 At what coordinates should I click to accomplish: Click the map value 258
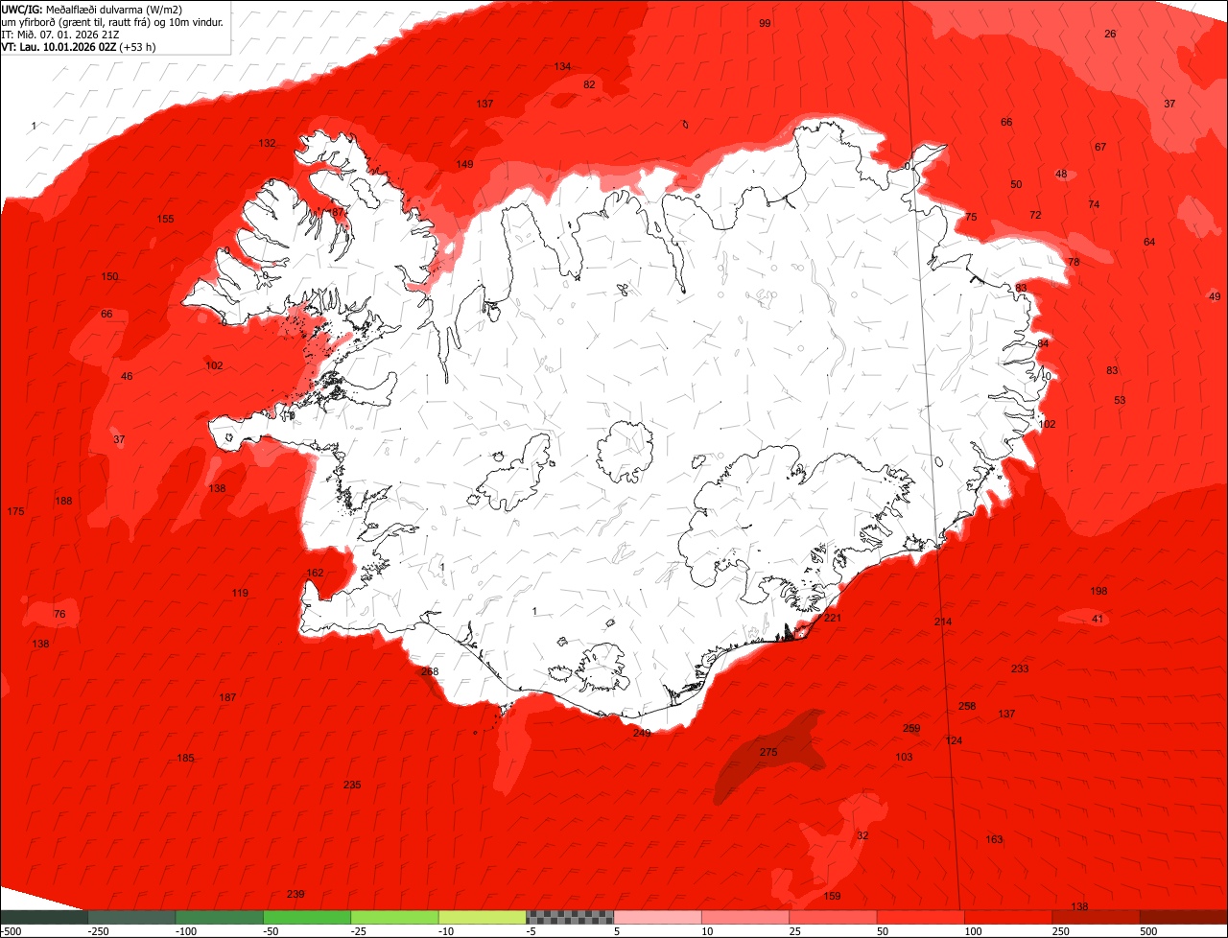[967, 706]
